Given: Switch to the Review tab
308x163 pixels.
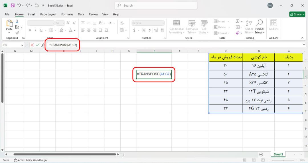Looking at the screenshot, I should [x=93, y=14].
